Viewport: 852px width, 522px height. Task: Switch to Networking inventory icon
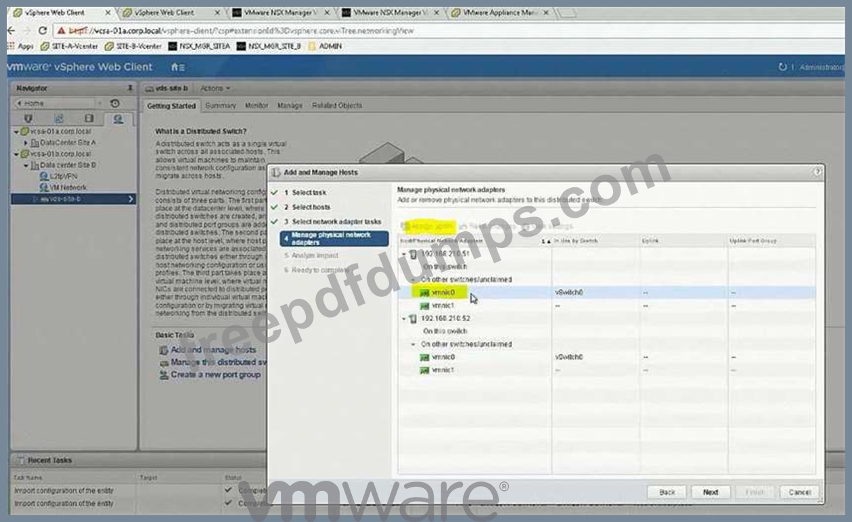point(118,118)
